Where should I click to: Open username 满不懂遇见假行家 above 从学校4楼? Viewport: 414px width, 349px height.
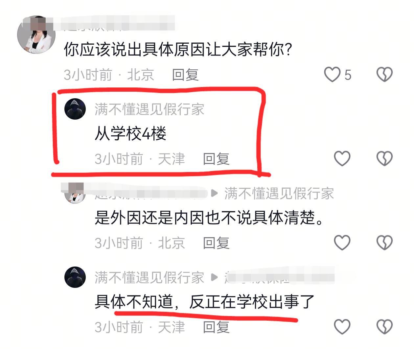tap(149, 109)
